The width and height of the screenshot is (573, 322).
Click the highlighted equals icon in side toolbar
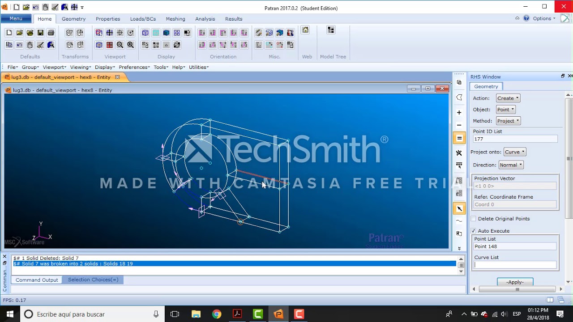point(459,138)
